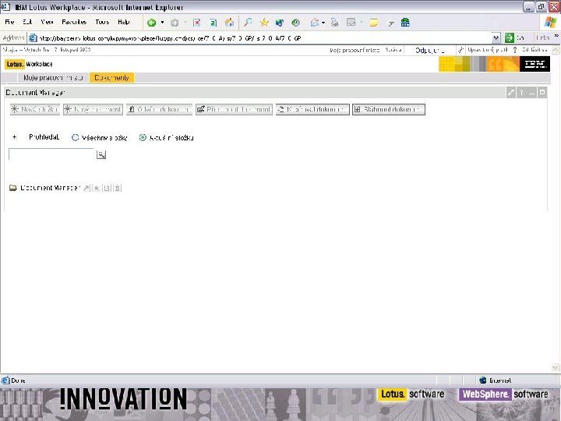Click the star icon in the folder row

97,188
